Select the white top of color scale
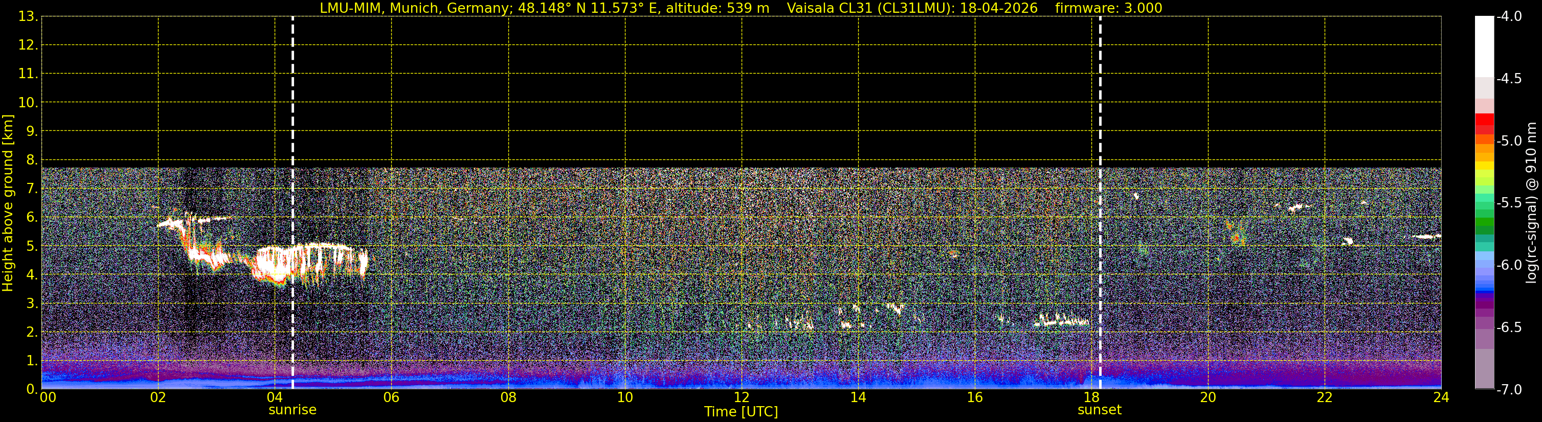Screen dimensions: 1542x422 click(1484, 46)
